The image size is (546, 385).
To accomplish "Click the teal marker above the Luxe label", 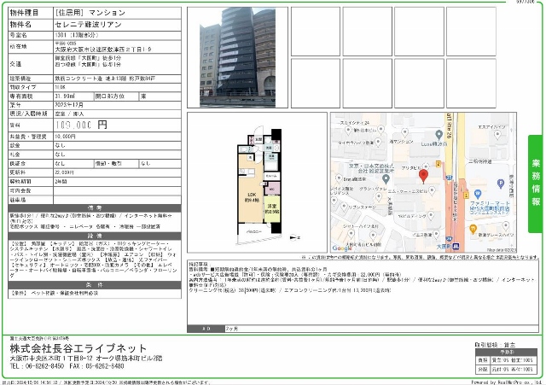I will click(439, 135).
